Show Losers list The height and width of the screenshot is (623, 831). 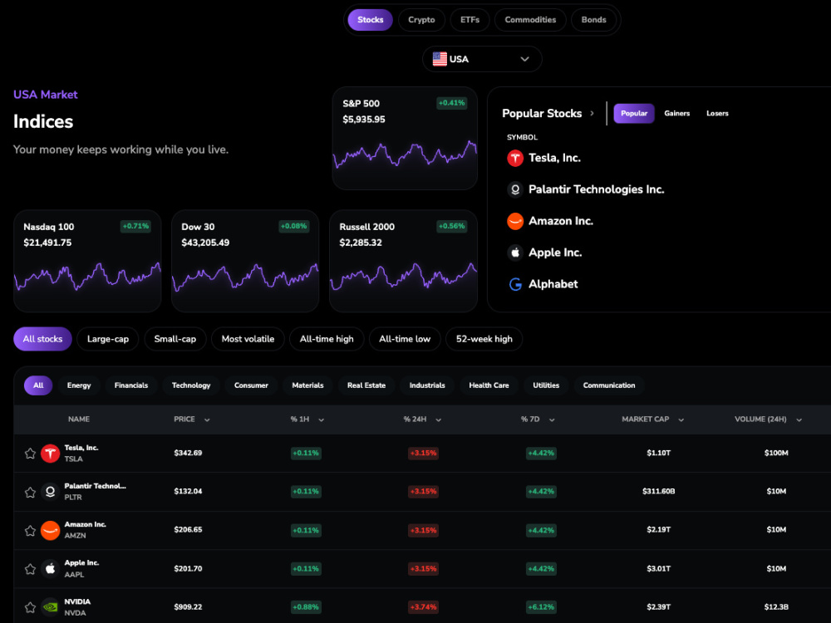717,113
